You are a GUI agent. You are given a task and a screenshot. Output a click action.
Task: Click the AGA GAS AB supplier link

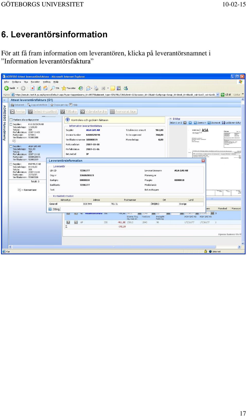pos(93,130)
